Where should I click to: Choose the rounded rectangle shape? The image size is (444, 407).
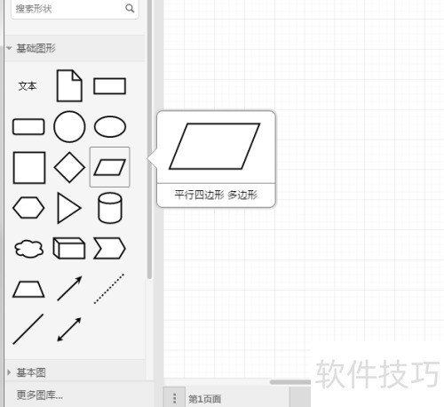pos(28,127)
